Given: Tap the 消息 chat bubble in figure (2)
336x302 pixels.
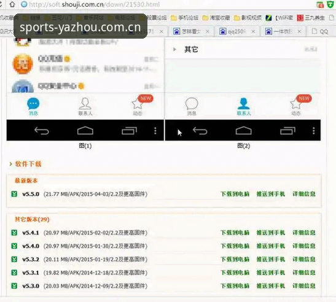Looking at the screenshot, I should [x=192, y=104].
